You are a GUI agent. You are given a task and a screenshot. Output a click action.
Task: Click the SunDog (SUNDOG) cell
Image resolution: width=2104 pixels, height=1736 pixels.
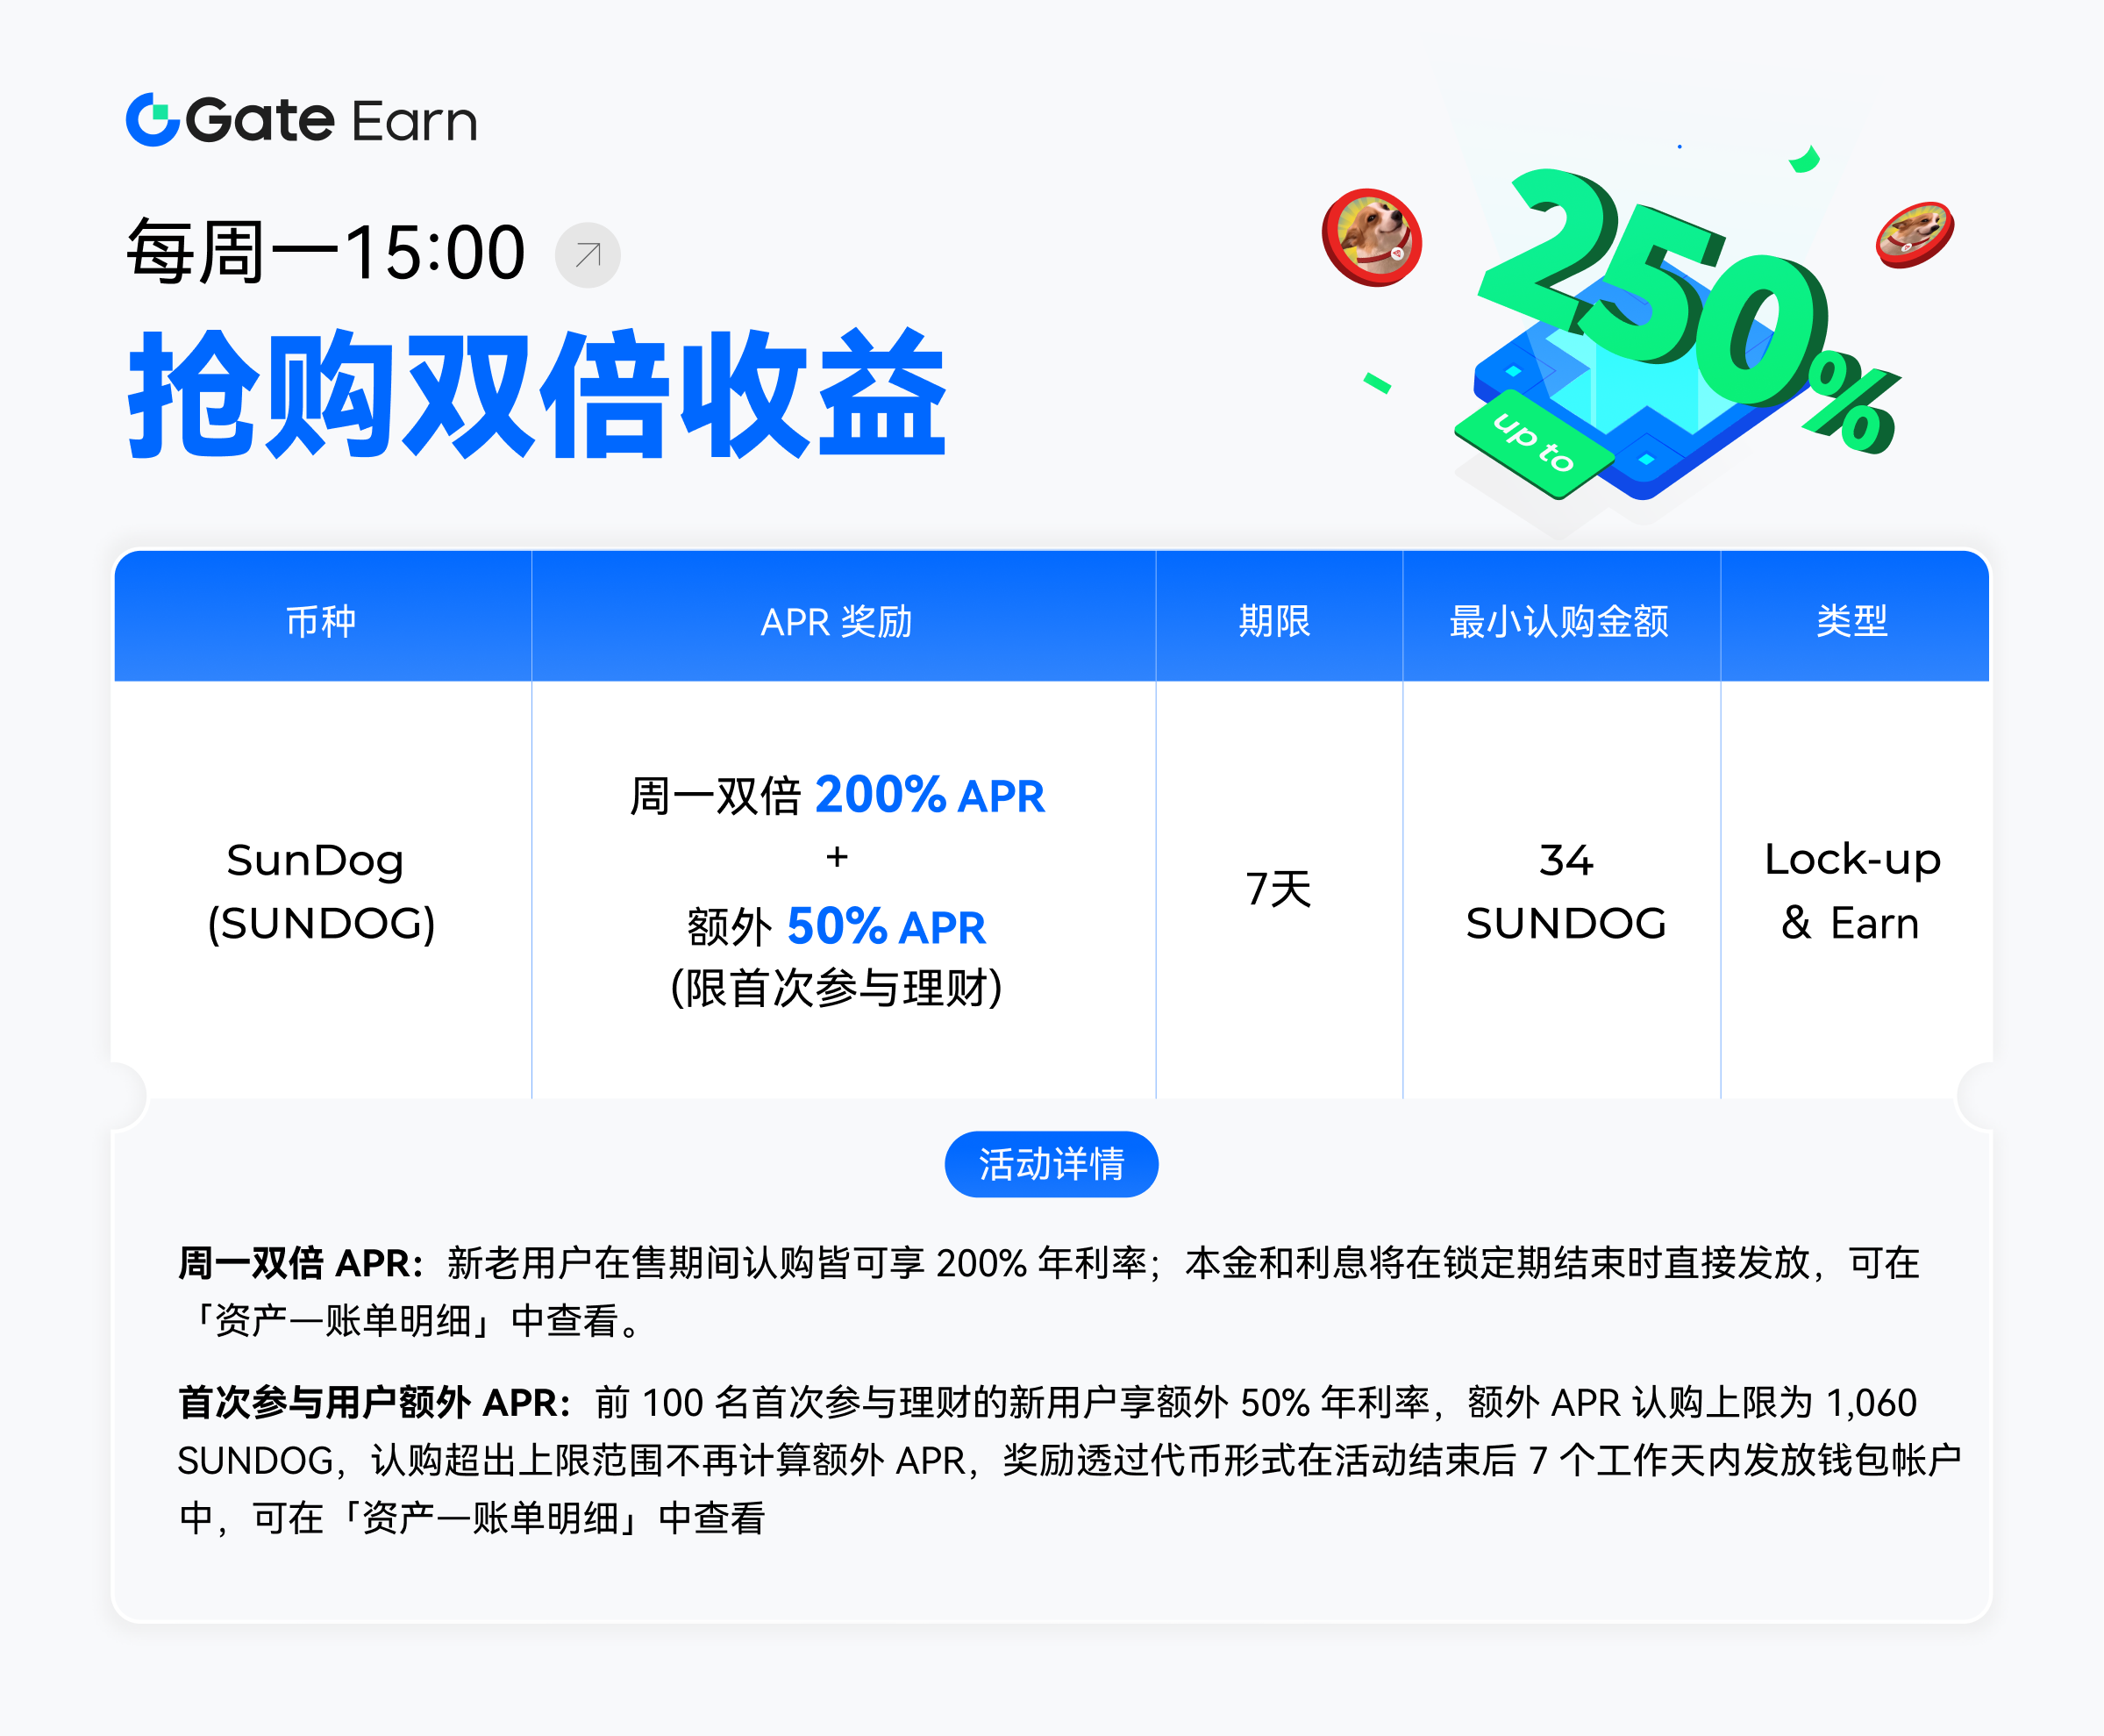pos(322,890)
